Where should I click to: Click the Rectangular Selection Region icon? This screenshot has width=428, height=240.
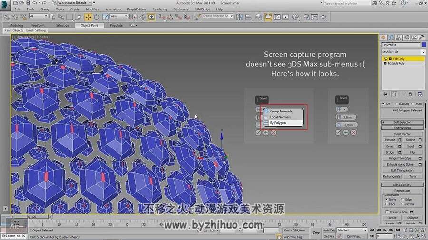(x=69, y=17)
